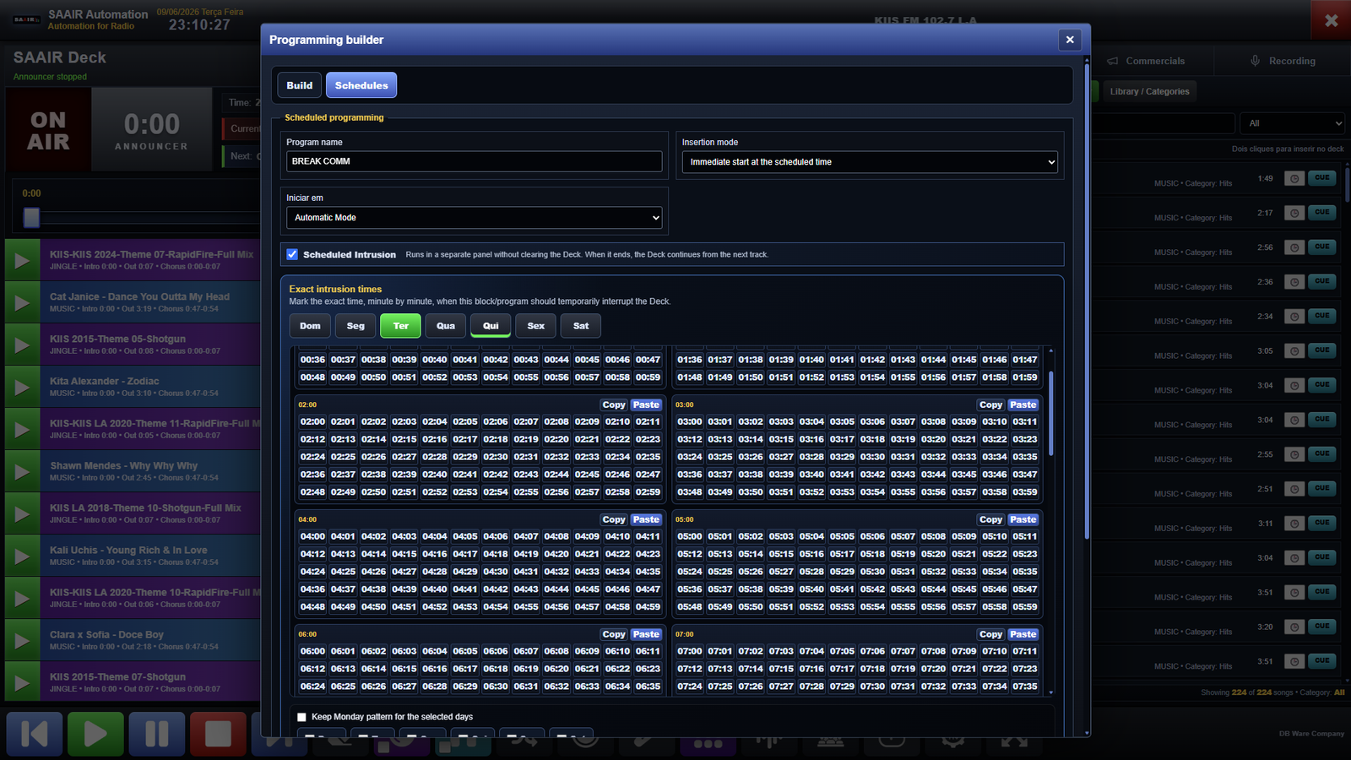The width and height of the screenshot is (1351, 760).
Task: Click the CUE button for the 2:56 song
Action: [1321, 247]
